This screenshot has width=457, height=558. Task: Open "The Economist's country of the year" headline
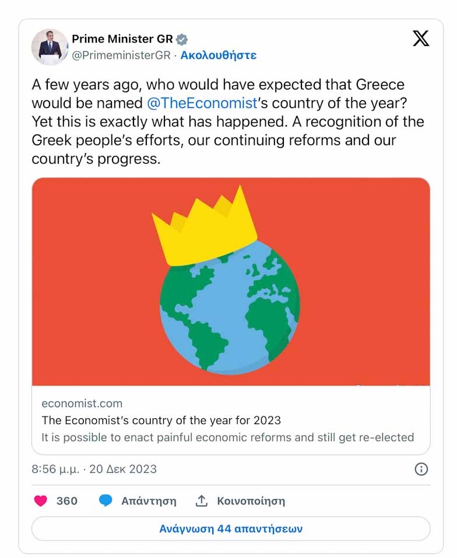click(161, 420)
